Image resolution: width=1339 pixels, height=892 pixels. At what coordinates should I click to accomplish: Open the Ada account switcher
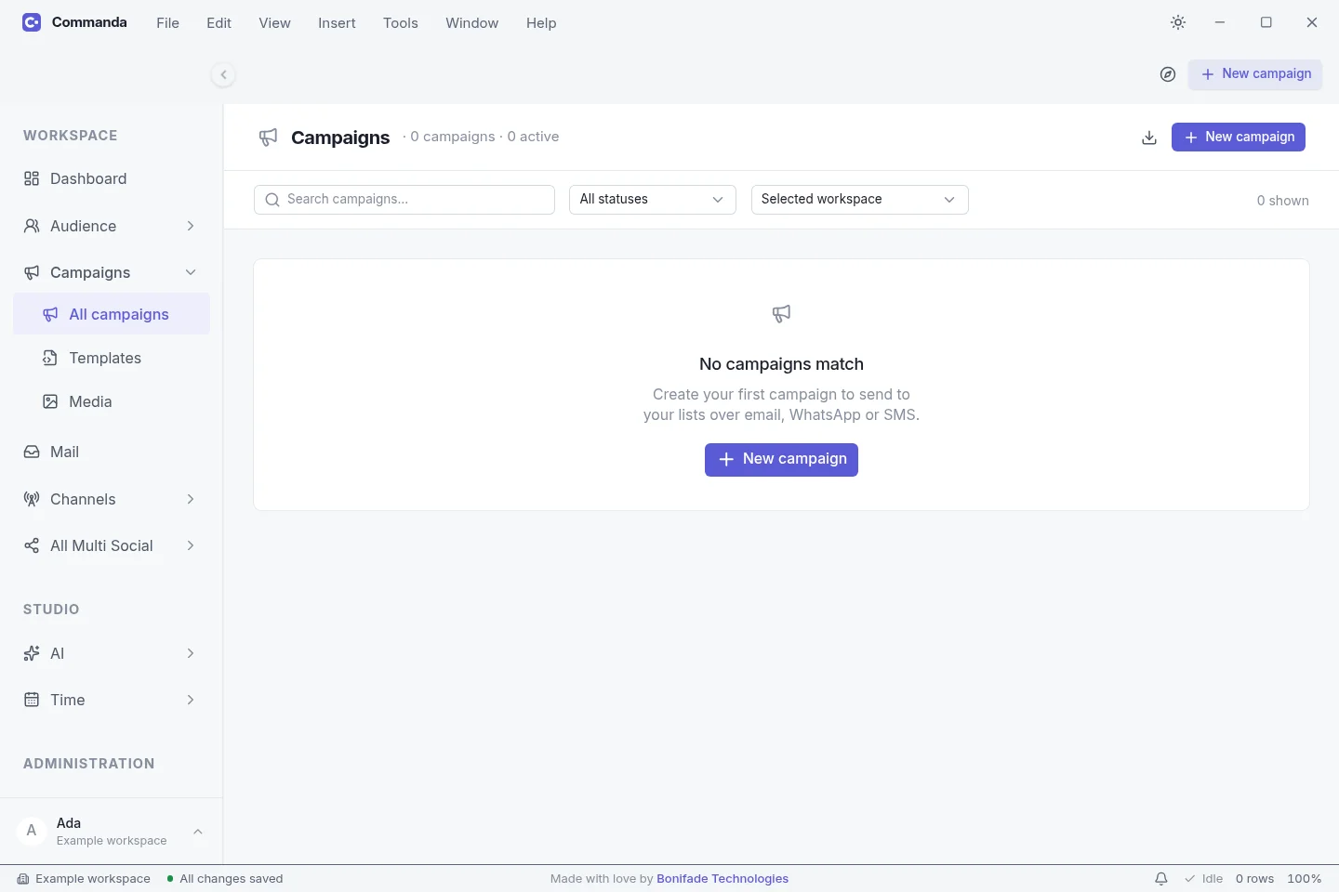[112, 832]
